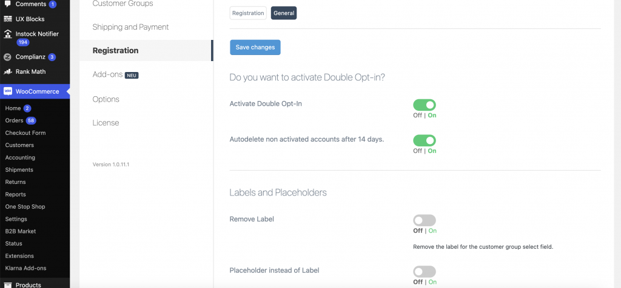
Task: Open the License settings section
Action: coord(106,123)
